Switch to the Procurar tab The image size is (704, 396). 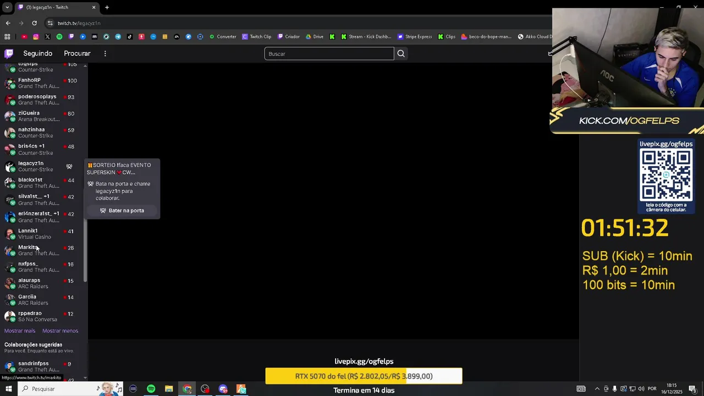pyautogui.click(x=77, y=53)
